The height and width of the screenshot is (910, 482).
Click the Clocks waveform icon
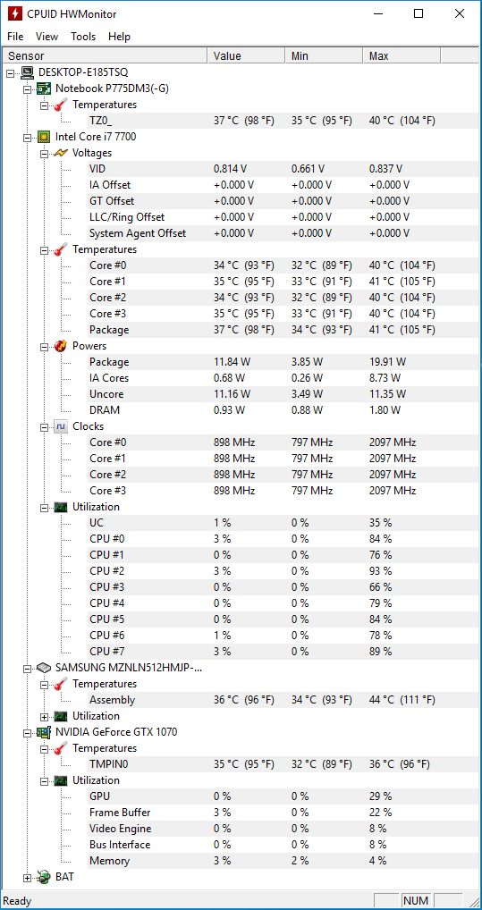click(61, 426)
